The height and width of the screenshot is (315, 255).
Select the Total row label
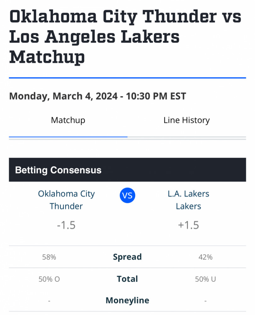[127, 279]
